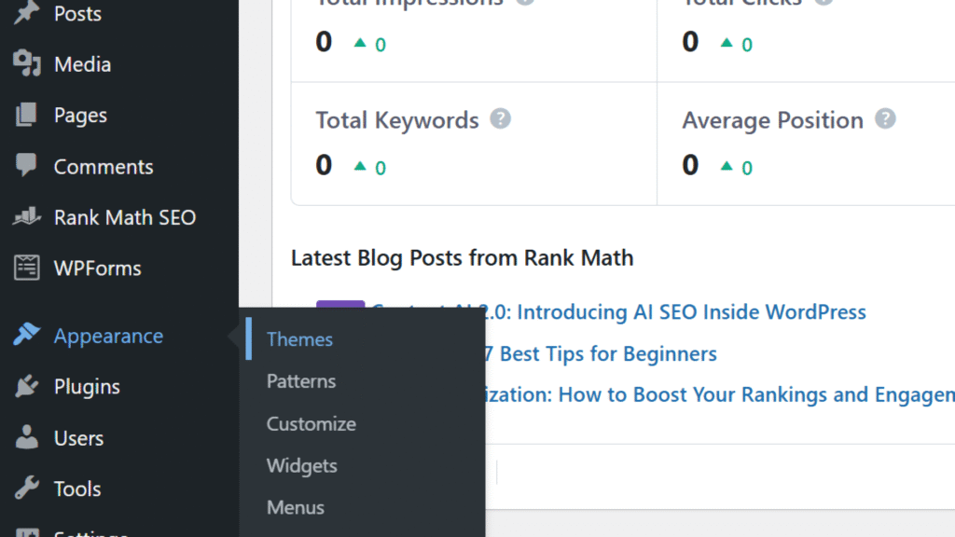Open Themes in Appearance submenu
This screenshot has height=537, width=955.
[x=299, y=339]
